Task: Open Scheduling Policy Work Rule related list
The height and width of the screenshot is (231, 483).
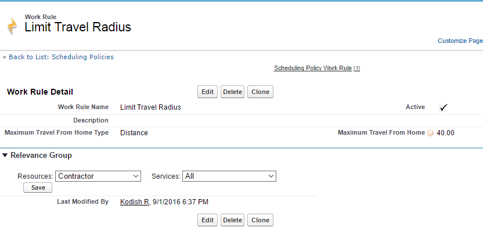Action: point(313,68)
